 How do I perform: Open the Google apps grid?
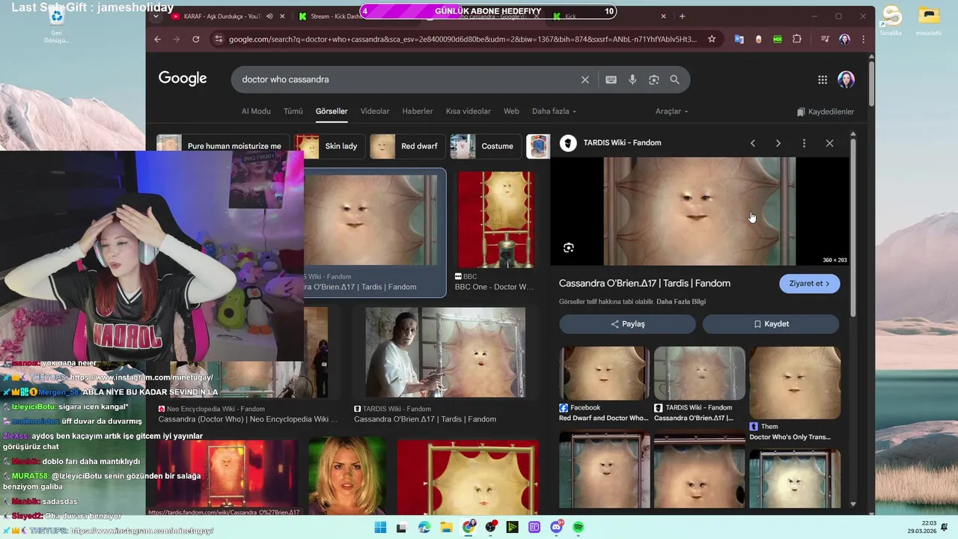(823, 79)
